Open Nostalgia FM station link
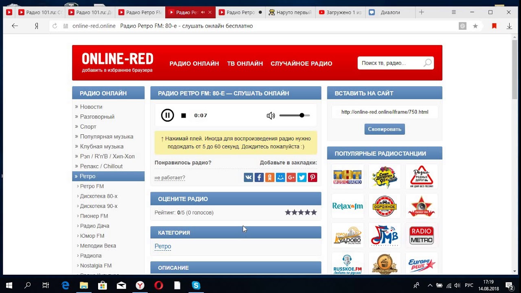Viewport: 521px width, 293px height. point(96,266)
